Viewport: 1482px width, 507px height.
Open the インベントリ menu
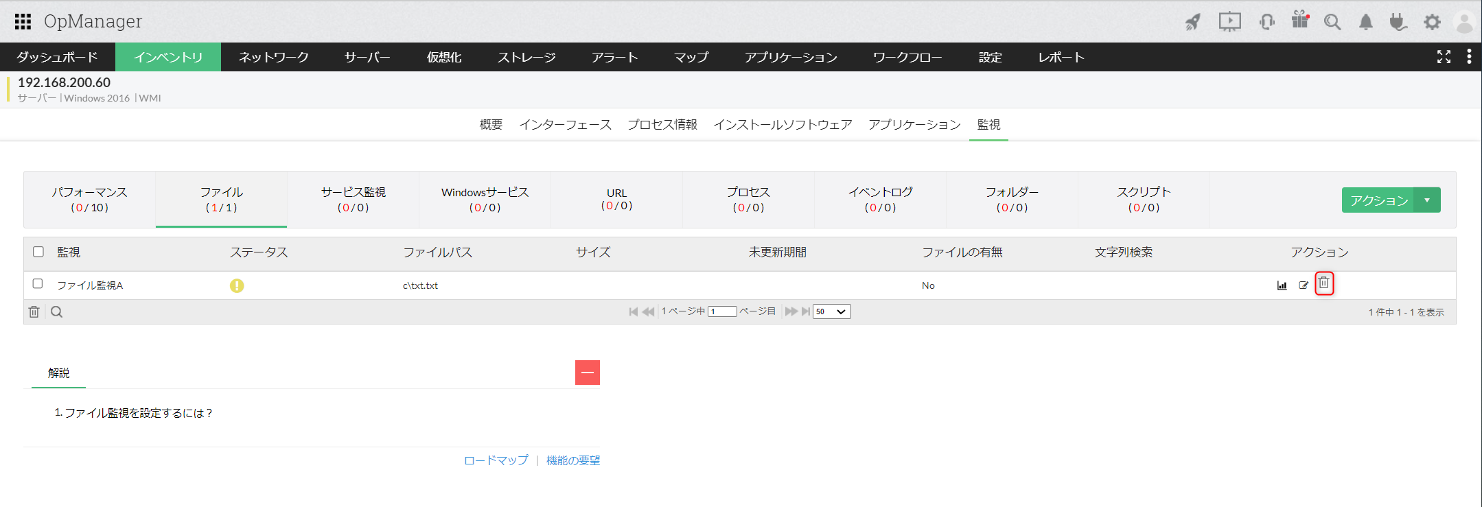pyautogui.click(x=168, y=57)
